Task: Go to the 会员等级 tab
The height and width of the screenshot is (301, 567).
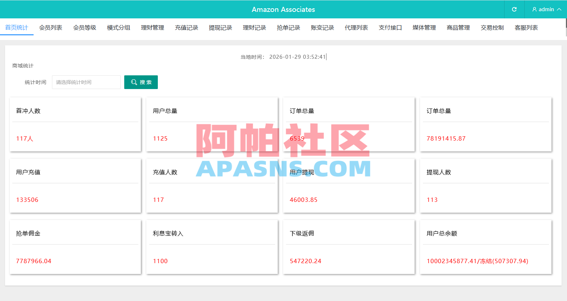Action: tap(85, 28)
